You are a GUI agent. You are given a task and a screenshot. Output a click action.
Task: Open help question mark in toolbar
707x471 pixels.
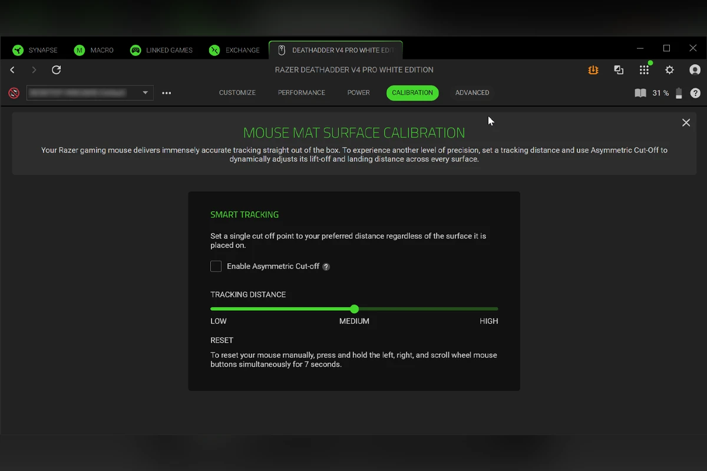(x=695, y=93)
